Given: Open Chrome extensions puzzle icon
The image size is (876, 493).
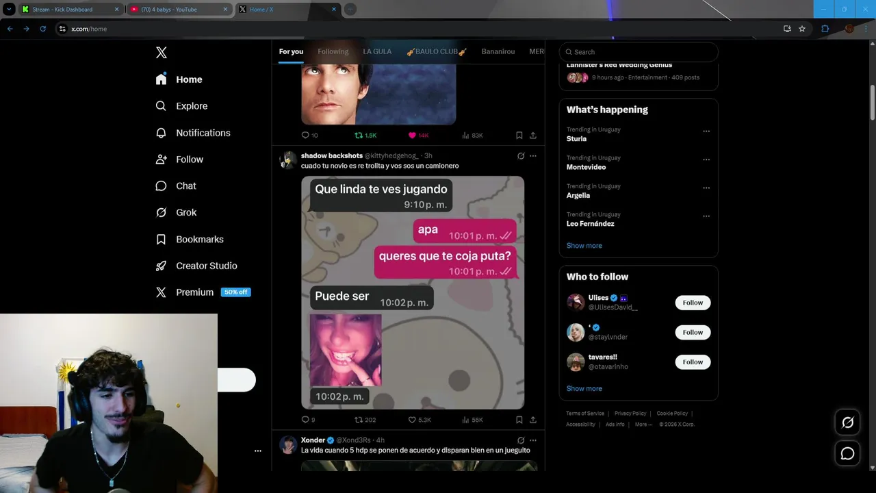Looking at the screenshot, I should coord(825,29).
